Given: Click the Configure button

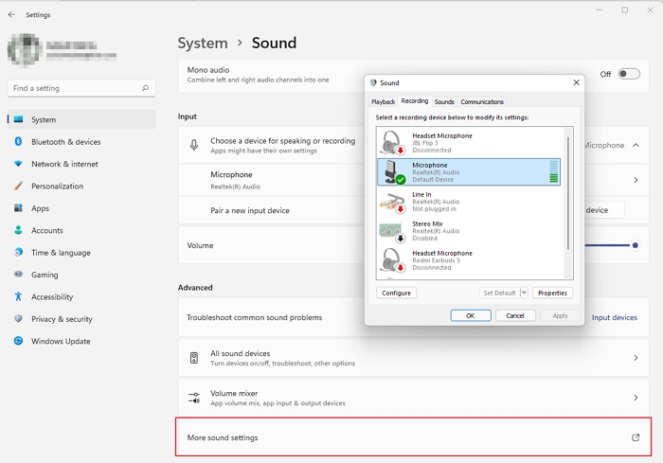Looking at the screenshot, I should coord(396,293).
